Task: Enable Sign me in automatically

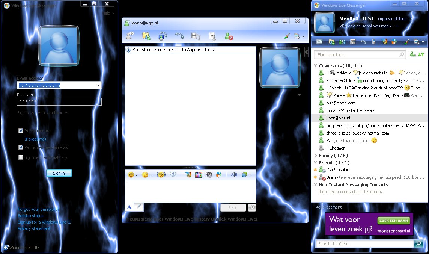Action: pos(21,157)
